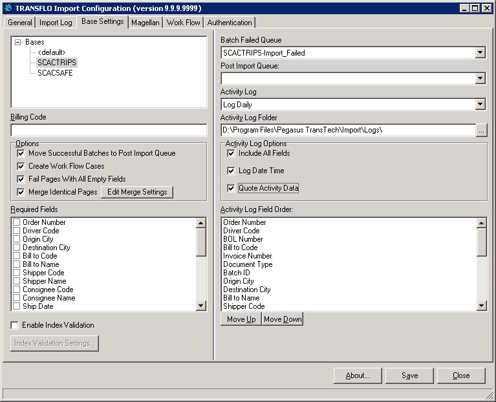Check Bill to Name required field
The image size is (496, 402).
16,264
